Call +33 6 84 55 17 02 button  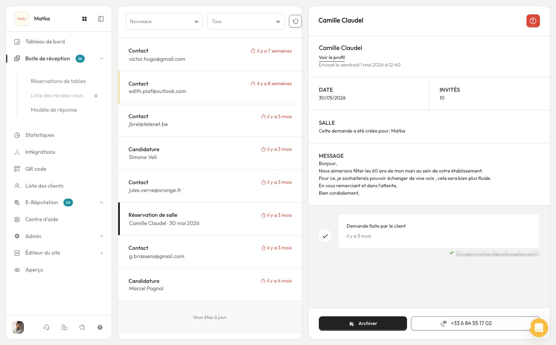(x=475, y=323)
